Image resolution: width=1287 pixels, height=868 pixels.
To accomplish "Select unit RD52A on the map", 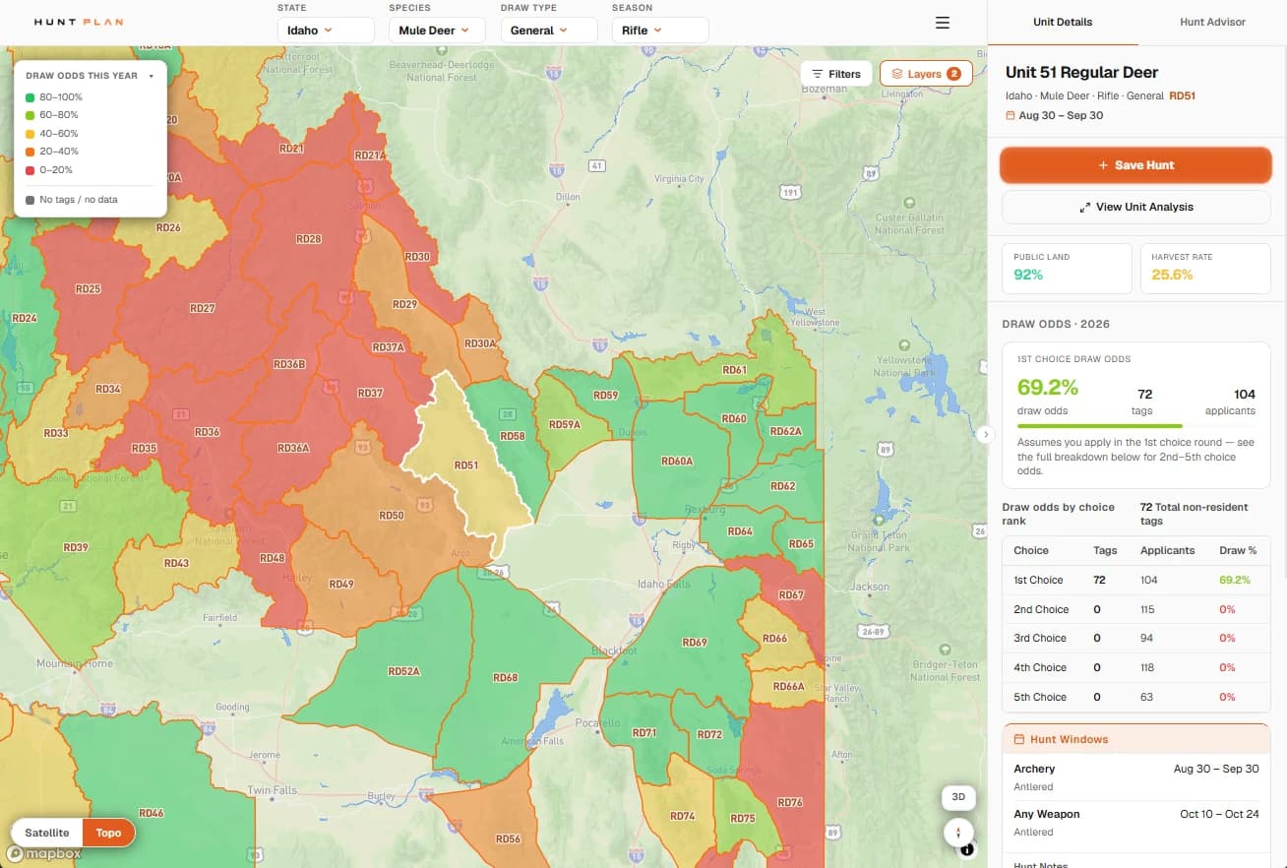I will tap(403, 671).
